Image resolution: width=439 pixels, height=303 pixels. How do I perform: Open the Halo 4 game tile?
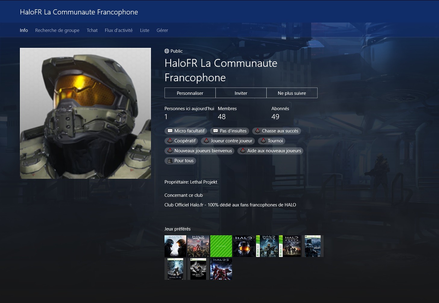coord(175,269)
